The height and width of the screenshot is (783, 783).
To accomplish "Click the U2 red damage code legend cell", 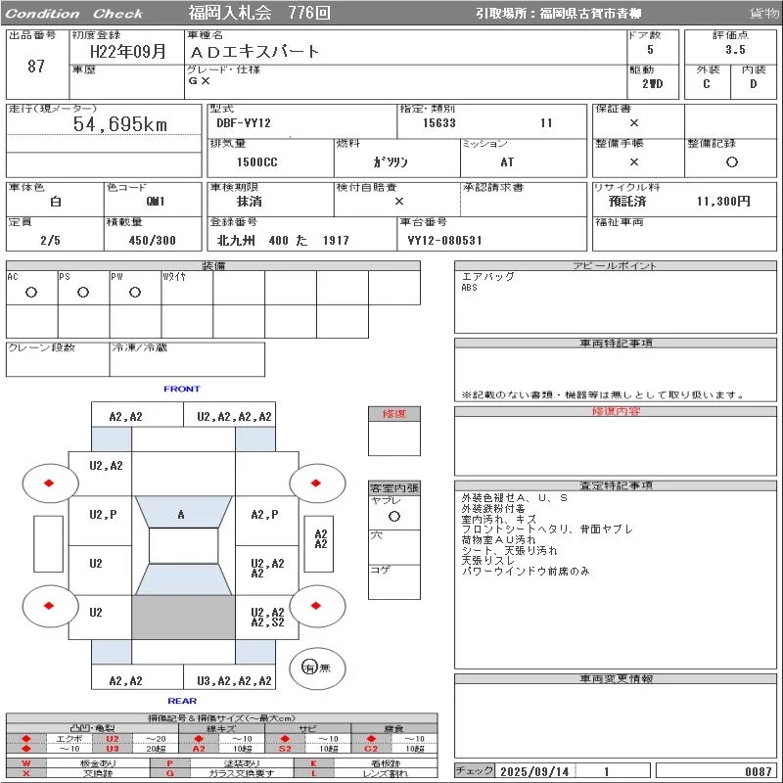I will point(113,739).
